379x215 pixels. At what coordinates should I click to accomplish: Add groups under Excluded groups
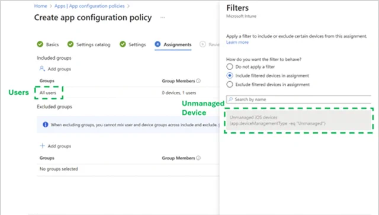click(x=59, y=146)
